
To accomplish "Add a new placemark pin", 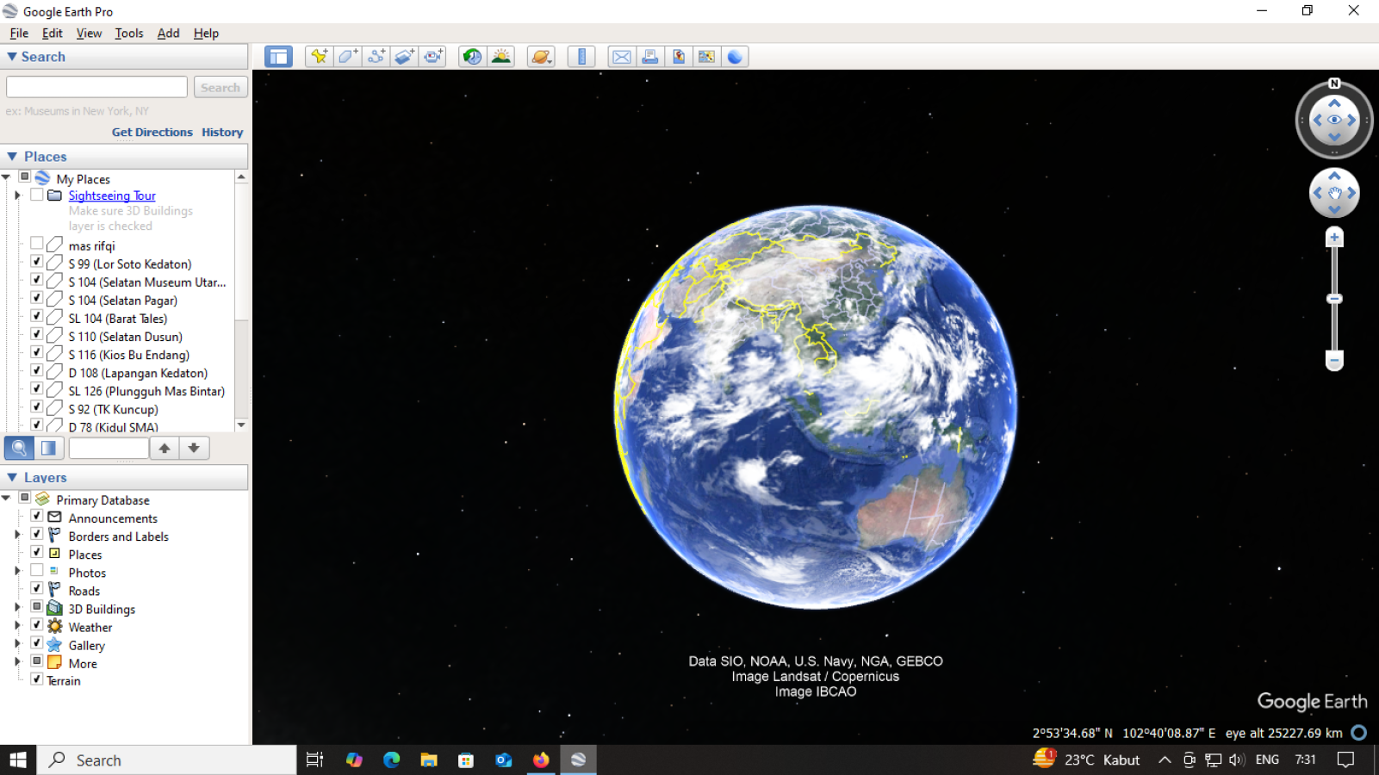I will (x=320, y=57).
